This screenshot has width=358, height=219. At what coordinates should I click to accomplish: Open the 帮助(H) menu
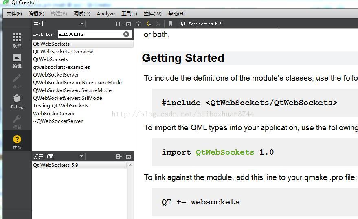176,14
